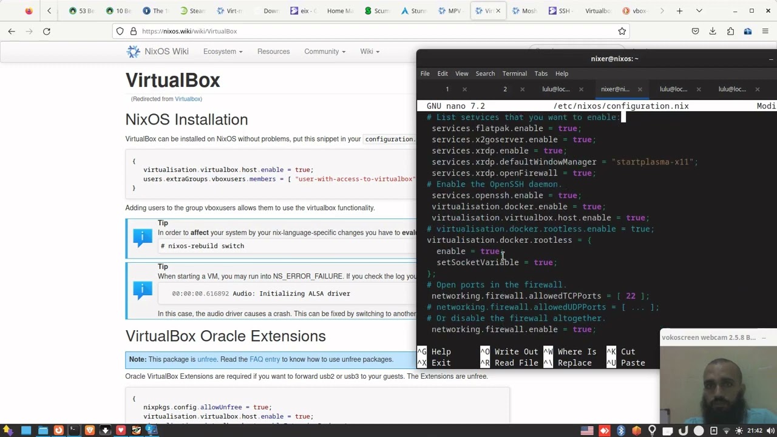Open the terminal Help menu
This screenshot has width=777, height=437.
pos(562,73)
